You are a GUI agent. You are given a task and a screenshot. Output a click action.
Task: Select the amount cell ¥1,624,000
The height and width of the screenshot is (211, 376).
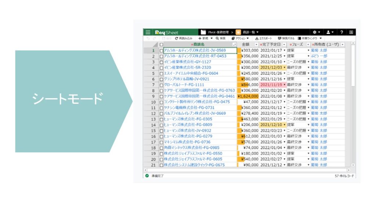coord(248,96)
